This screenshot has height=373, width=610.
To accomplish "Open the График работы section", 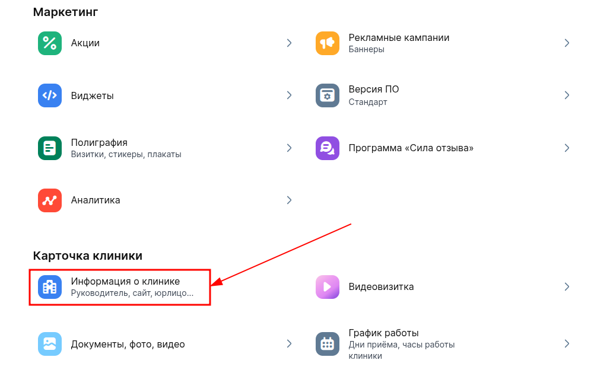I will tap(383, 333).
